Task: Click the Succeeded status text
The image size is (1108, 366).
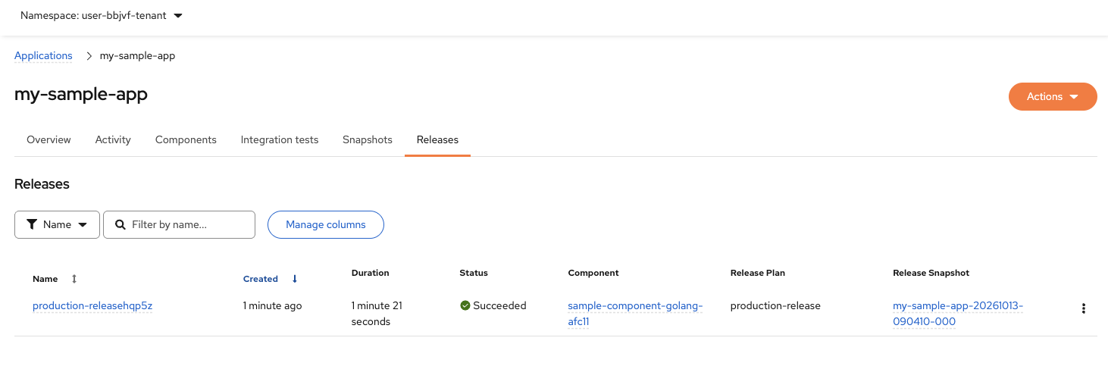Action: (499, 306)
